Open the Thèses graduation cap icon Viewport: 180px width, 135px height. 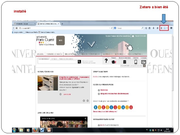coord(114,62)
